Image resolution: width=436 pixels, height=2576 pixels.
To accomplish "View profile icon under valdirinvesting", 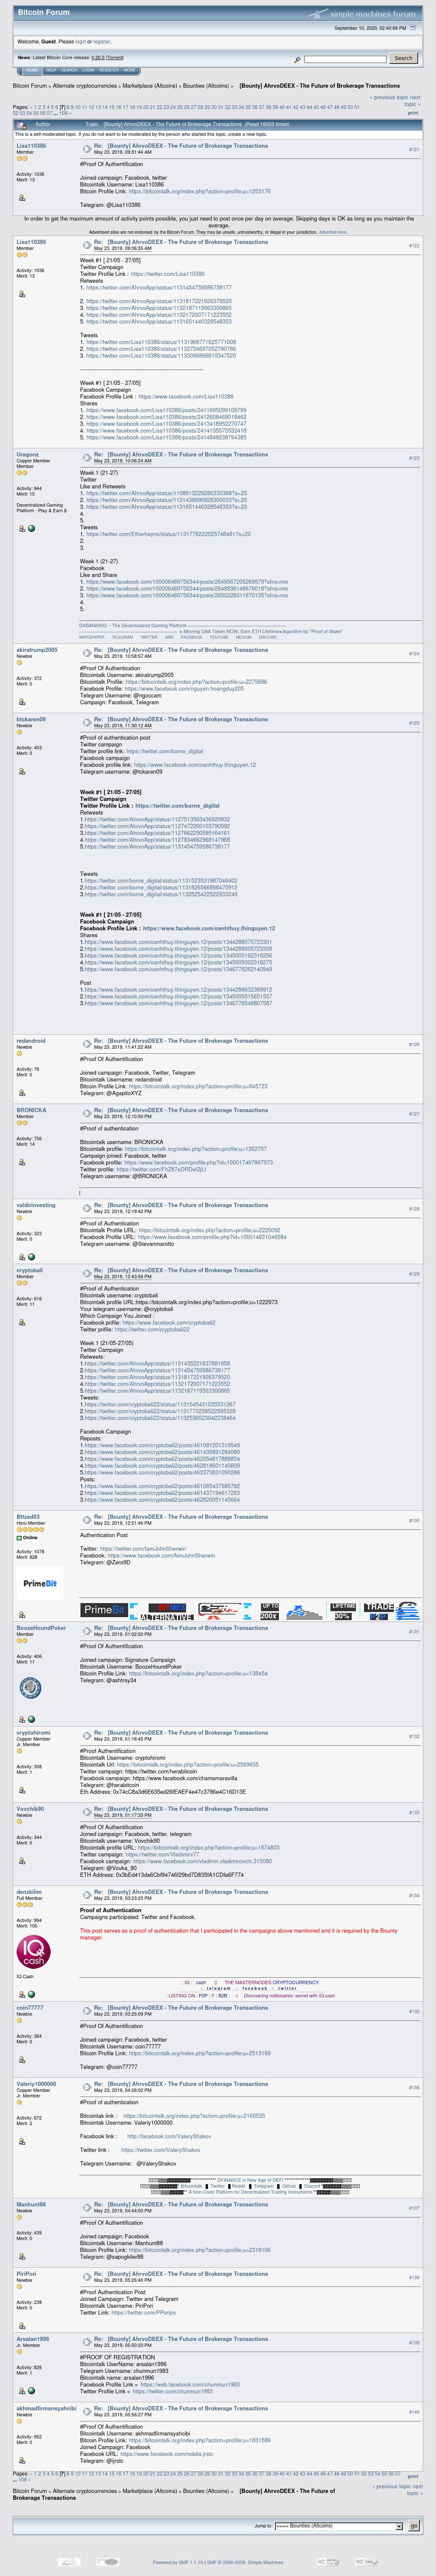I will pyautogui.click(x=22, y=1257).
